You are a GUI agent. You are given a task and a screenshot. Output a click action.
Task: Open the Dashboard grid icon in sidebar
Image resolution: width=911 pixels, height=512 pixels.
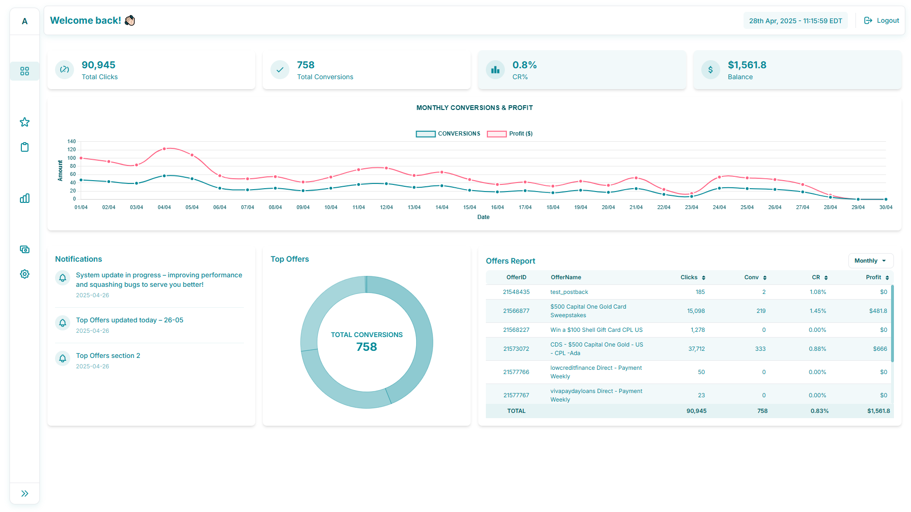click(24, 71)
